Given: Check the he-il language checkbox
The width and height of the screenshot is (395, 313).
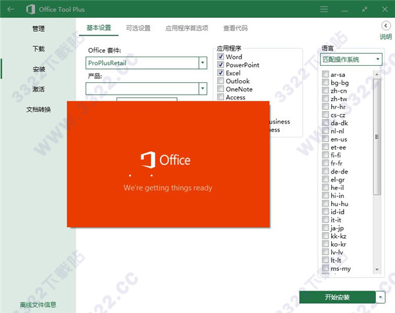Looking at the screenshot, I should click(x=325, y=187).
